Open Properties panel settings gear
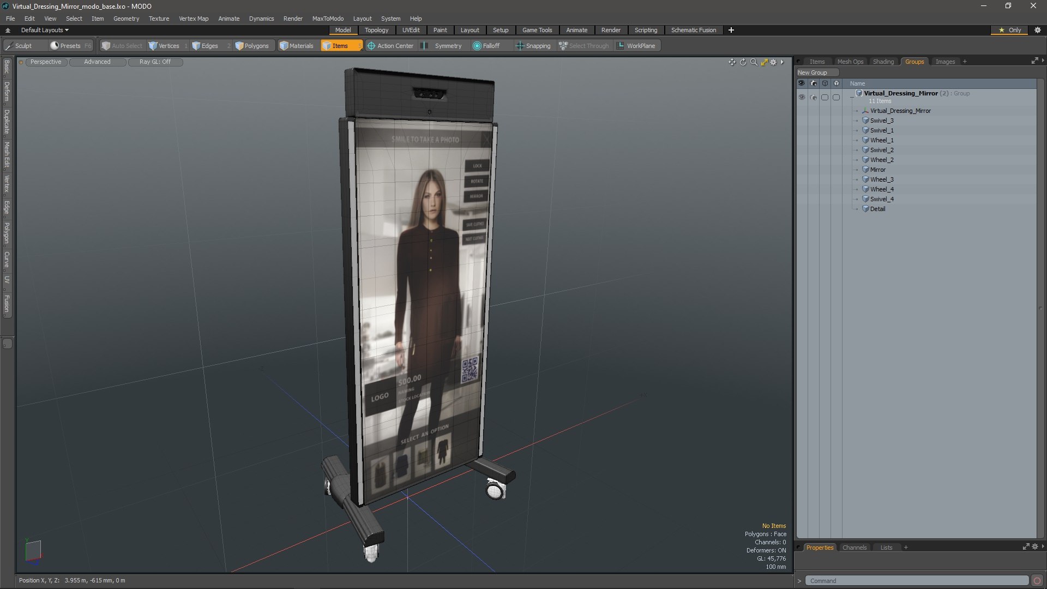The width and height of the screenshot is (1047, 589). click(x=1034, y=547)
